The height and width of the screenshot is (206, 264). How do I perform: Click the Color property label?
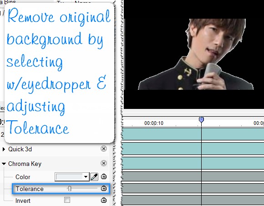tap(23, 177)
